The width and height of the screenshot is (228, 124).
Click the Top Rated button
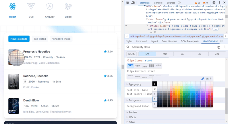click(x=40, y=39)
